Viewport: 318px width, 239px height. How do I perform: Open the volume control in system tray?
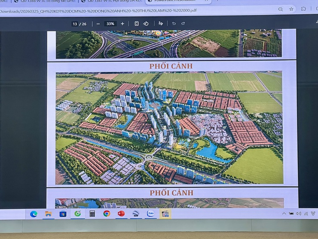tap(299, 214)
